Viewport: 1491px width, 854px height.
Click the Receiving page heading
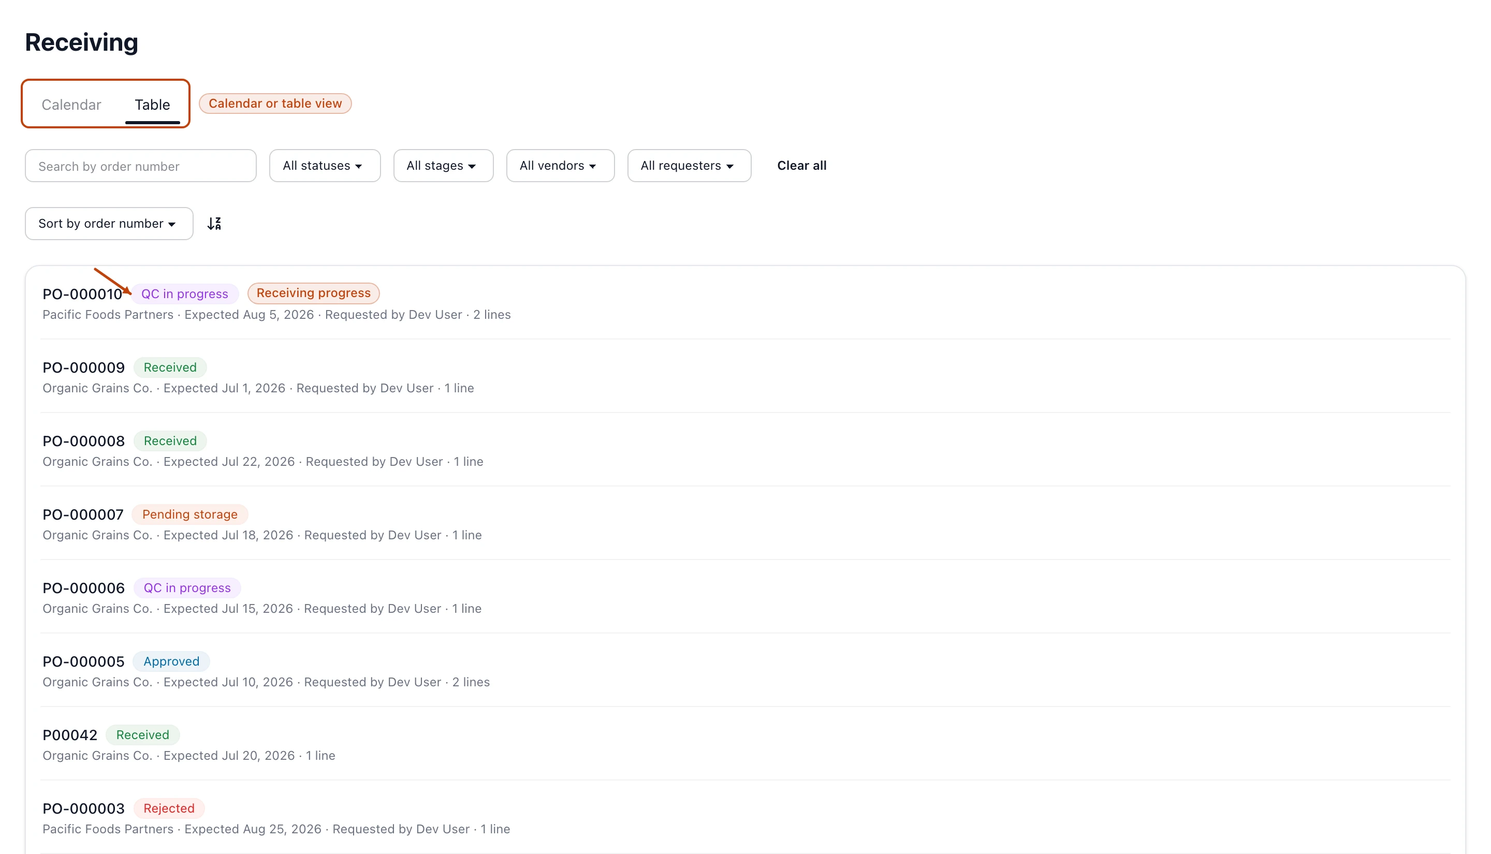click(x=81, y=42)
